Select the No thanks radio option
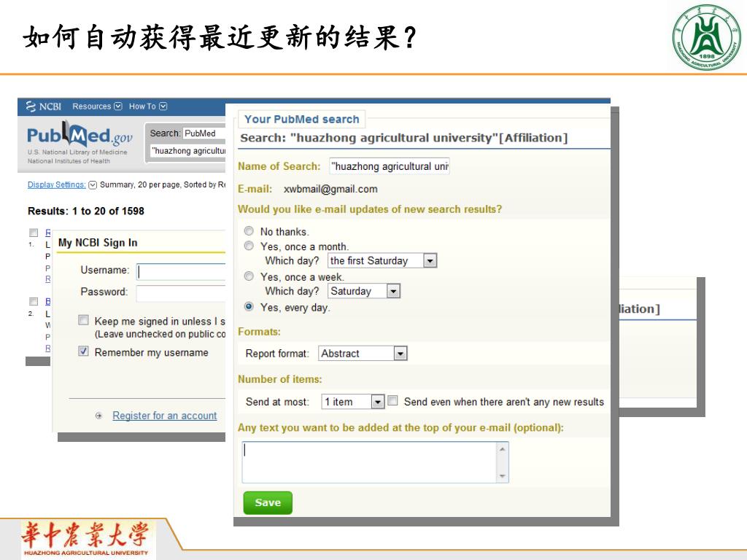The width and height of the screenshot is (747, 560). (249, 231)
